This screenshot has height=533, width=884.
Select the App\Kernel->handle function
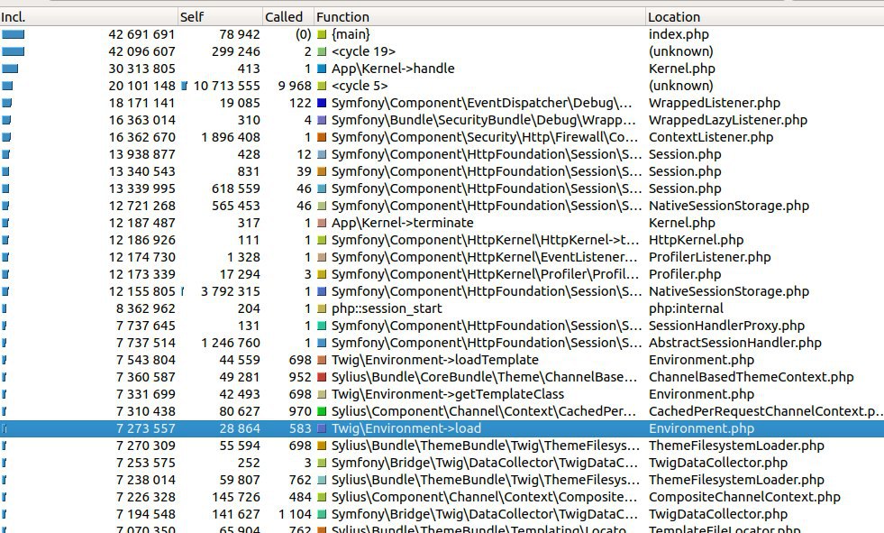(x=442, y=69)
